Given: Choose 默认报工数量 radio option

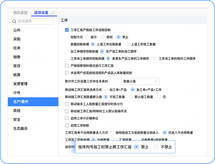Looking at the screenshot, I should coord(131,97).
